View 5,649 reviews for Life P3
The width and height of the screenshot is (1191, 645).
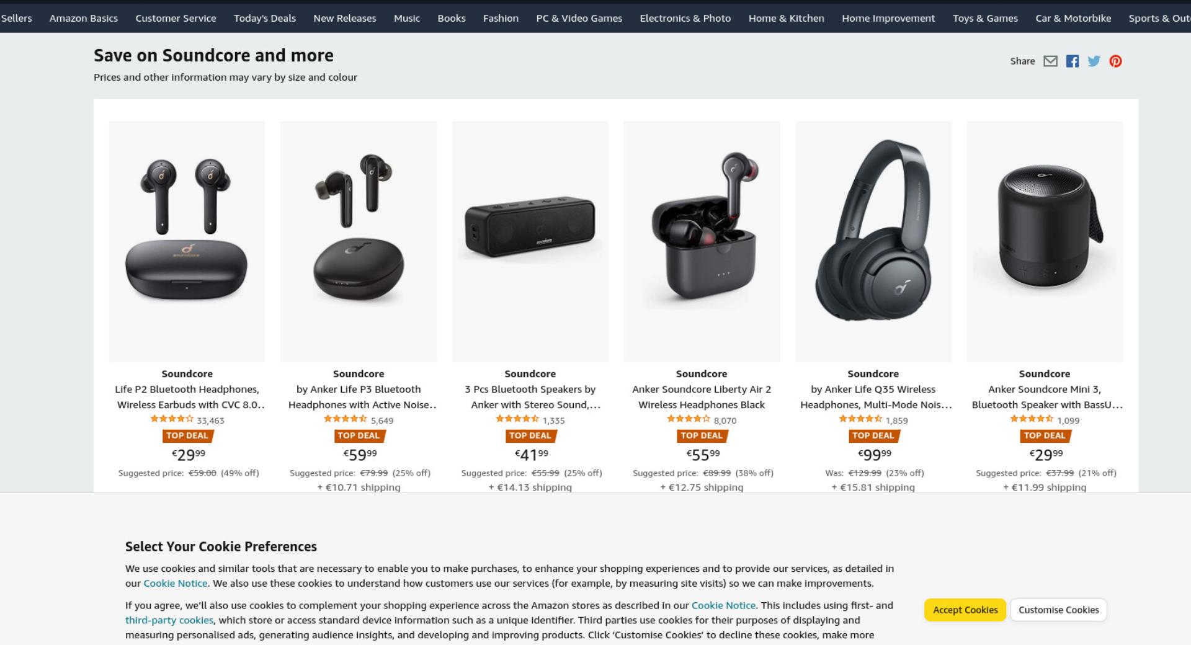tap(382, 420)
